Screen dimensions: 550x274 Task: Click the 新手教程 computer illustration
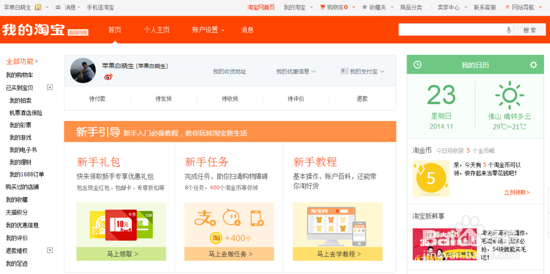coord(338,225)
